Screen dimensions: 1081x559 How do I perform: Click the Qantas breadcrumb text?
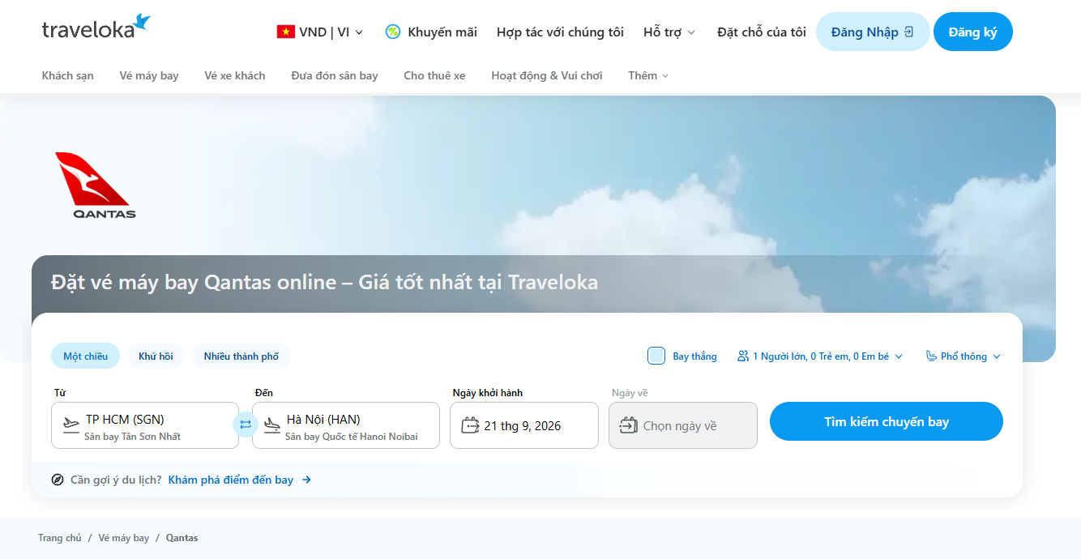(x=182, y=538)
